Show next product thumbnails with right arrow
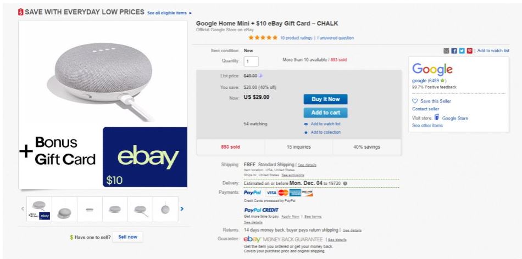 182,209
